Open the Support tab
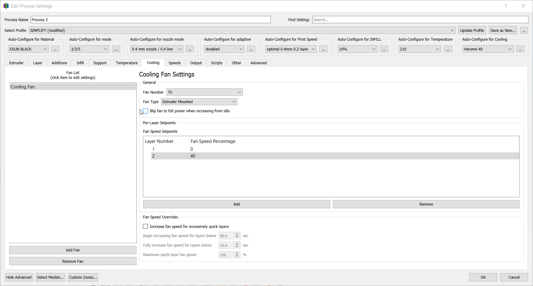The width and height of the screenshot is (533, 286). pyautogui.click(x=100, y=63)
